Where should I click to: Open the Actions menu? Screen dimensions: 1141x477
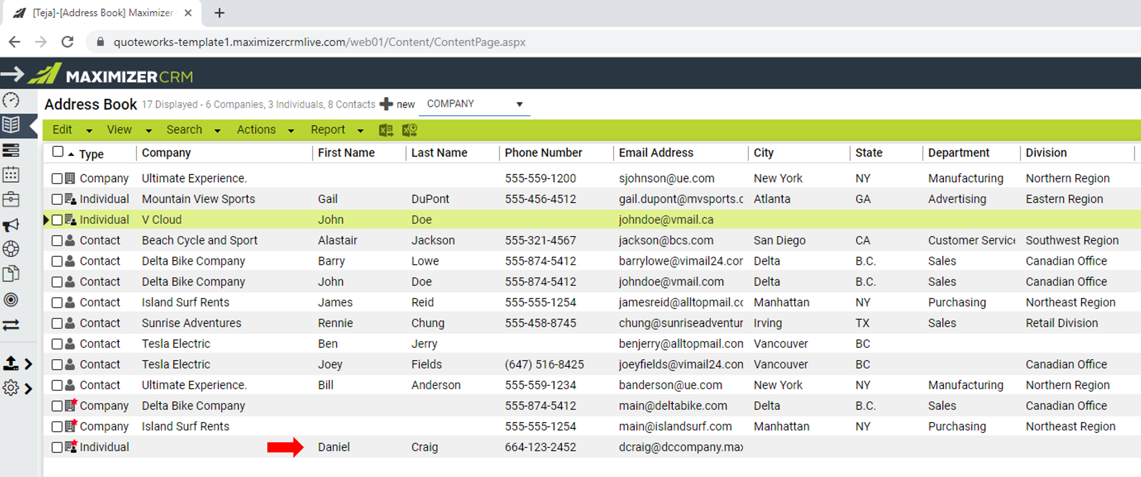[265, 130]
